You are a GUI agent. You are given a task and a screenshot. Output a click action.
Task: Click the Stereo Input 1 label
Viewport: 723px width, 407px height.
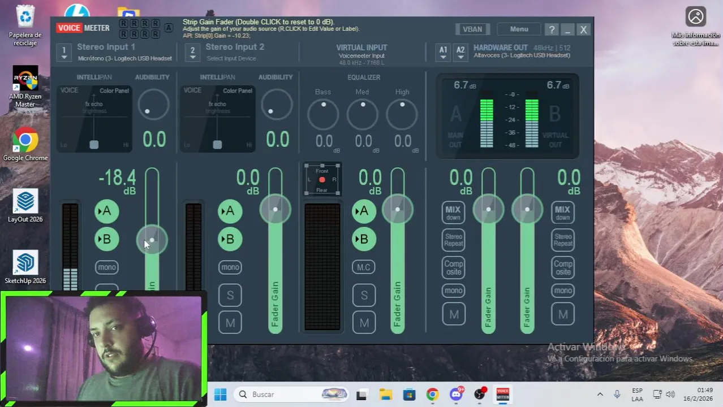(106, 47)
